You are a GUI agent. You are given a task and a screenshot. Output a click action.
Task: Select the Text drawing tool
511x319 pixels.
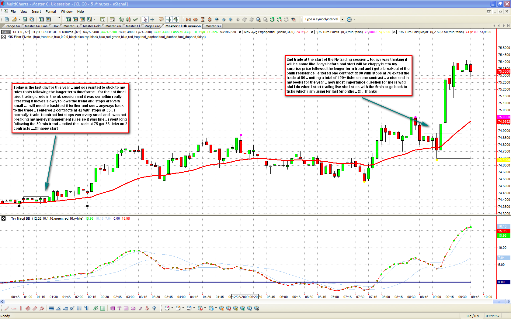[119, 308]
